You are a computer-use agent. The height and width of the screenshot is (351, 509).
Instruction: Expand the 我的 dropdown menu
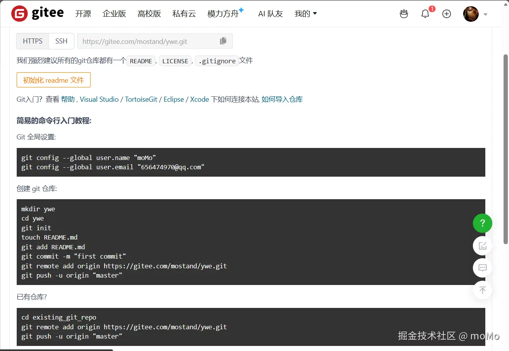pyautogui.click(x=306, y=14)
